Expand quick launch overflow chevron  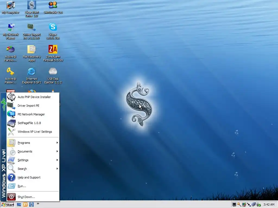point(38,204)
